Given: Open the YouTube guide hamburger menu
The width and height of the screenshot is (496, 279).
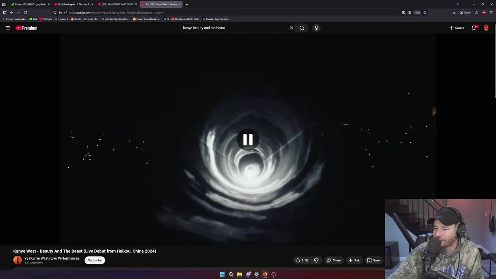Looking at the screenshot, I should coord(7,28).
